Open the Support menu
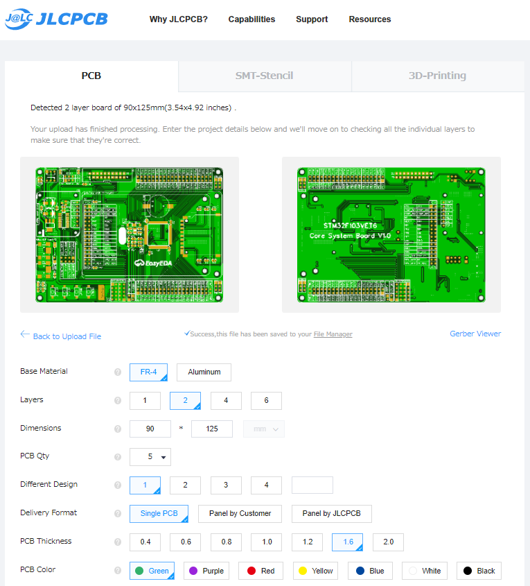The width and height of the screenshot is (530, 586). coord(312,19)
